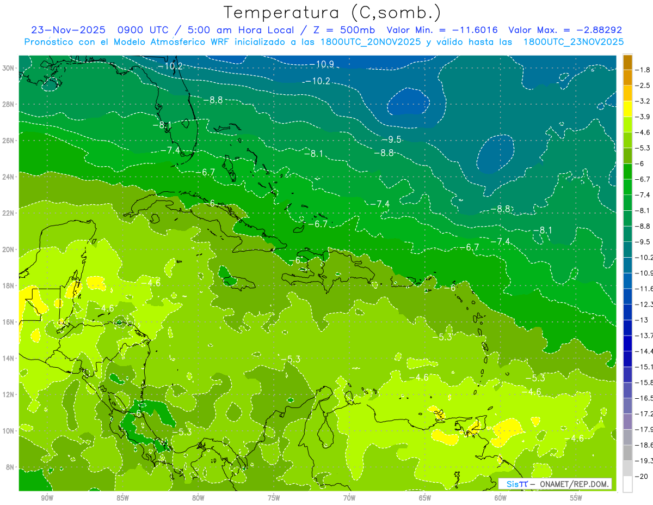This screenshot has height=505, width=653.
Task: Click topmost brown colorbar swatch above -1.8
Action: point(627,63)
